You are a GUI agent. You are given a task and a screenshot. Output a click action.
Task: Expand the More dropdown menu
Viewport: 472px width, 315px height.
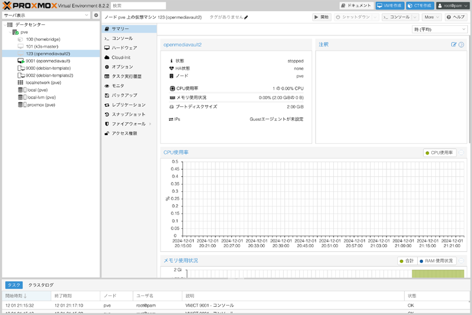click(x=431, y=17)
